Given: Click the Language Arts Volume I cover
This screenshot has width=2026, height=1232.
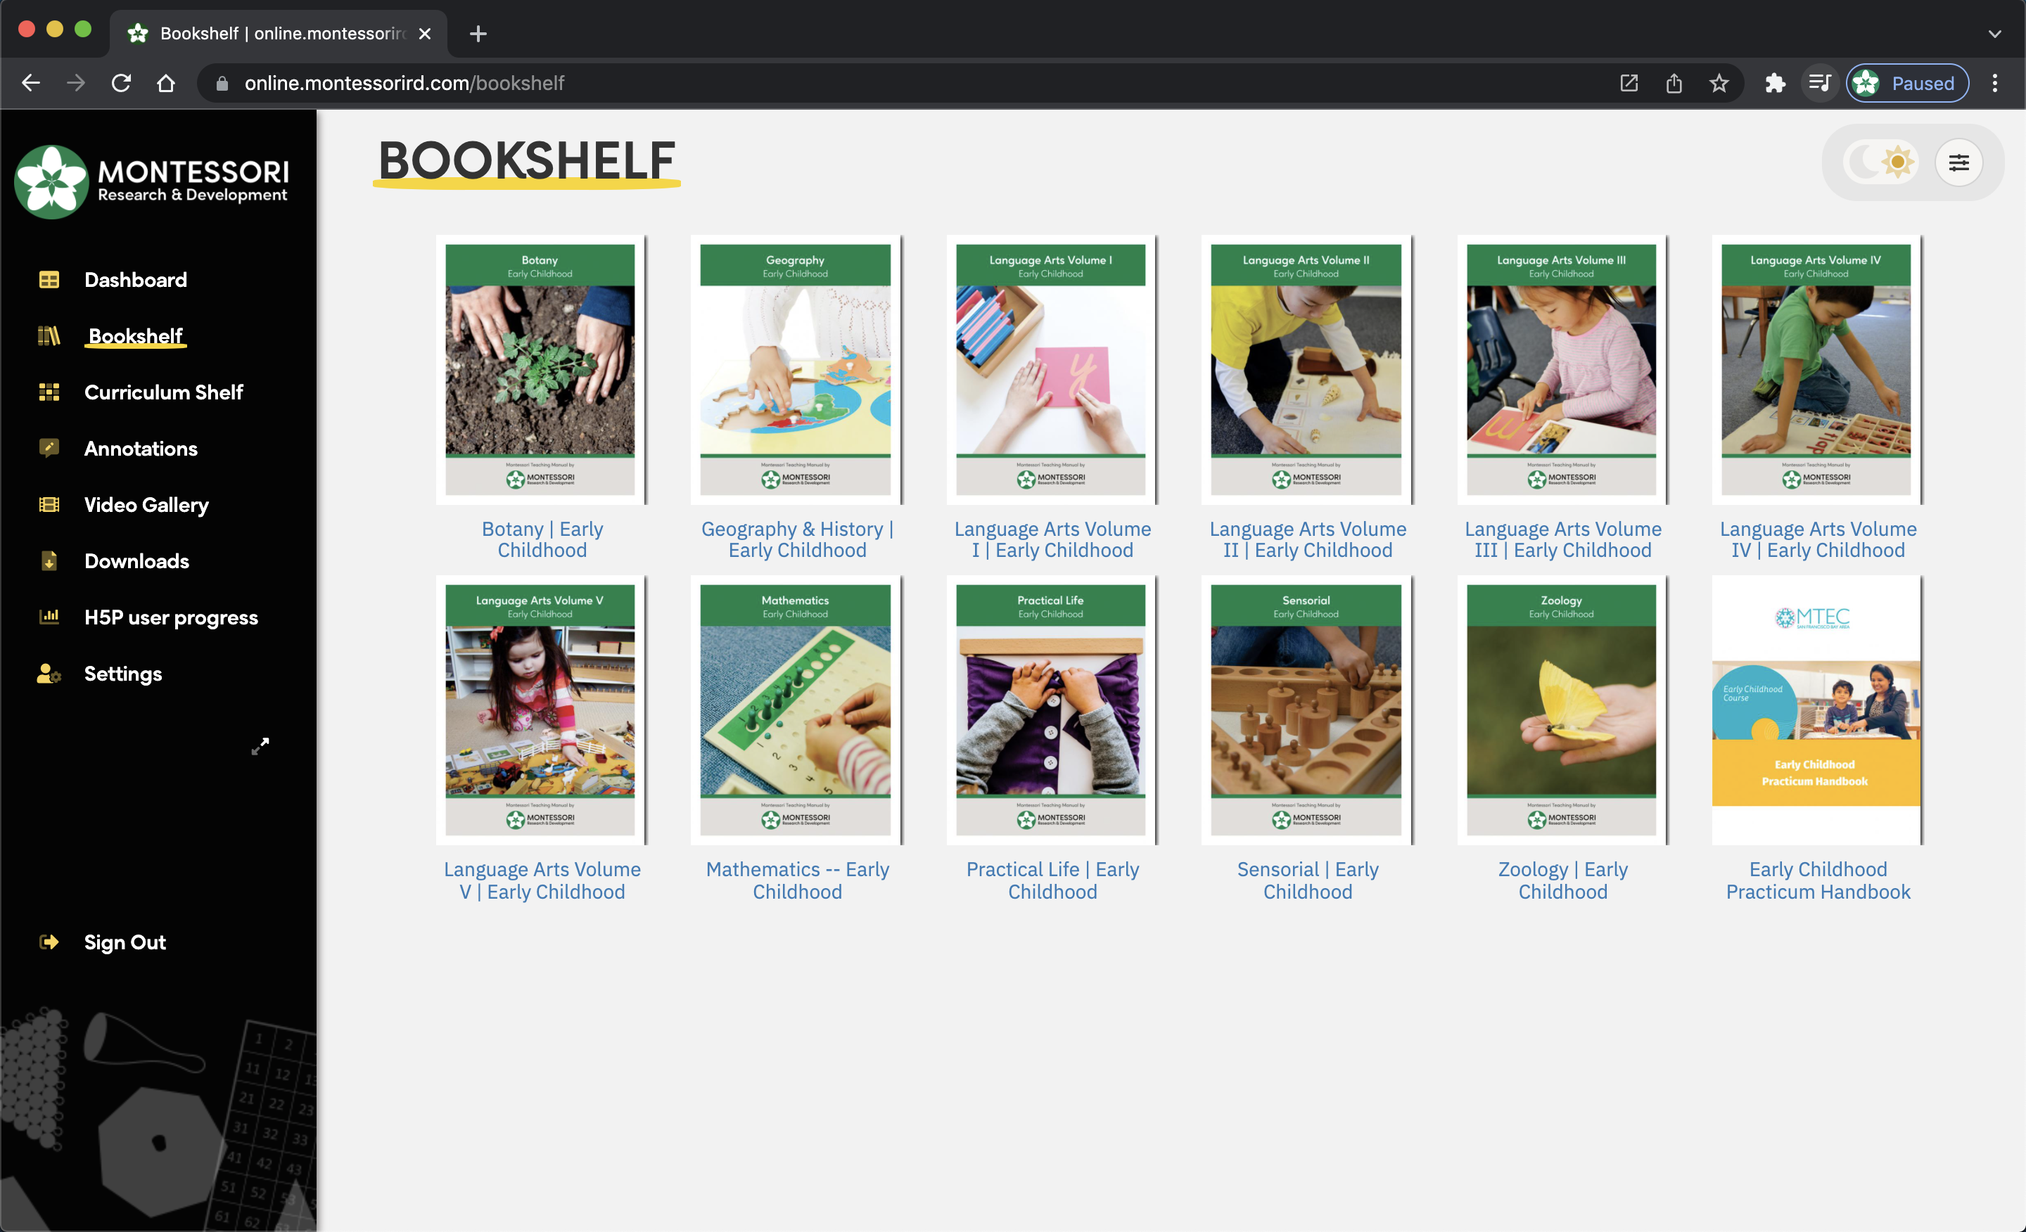Looking at the screenshot, I should [x=1052, y=370].
